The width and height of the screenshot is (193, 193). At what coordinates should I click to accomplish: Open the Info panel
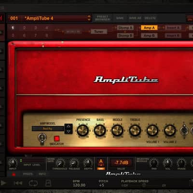click(x=42, y=174)
